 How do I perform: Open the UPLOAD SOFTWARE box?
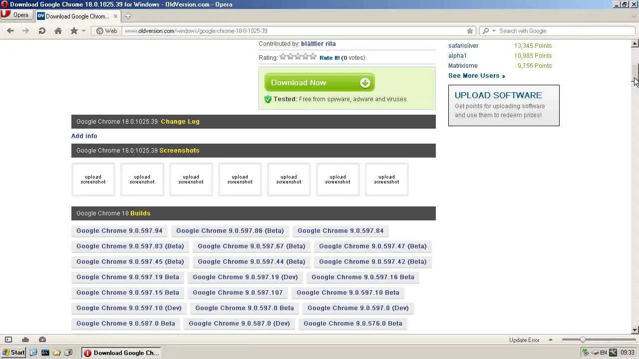click(x=504, y=105)
